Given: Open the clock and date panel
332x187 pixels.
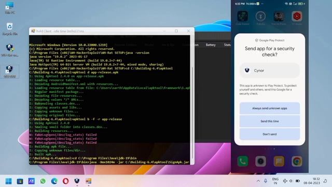Looking at the screenshot, I should click(x=312, y=181).
